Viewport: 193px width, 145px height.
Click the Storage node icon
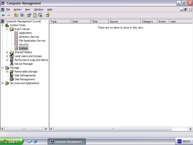(7, 68)
